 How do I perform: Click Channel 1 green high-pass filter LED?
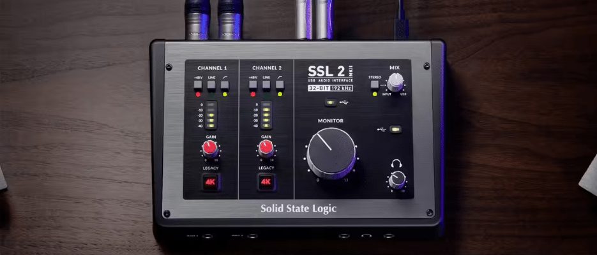[225, 94]
